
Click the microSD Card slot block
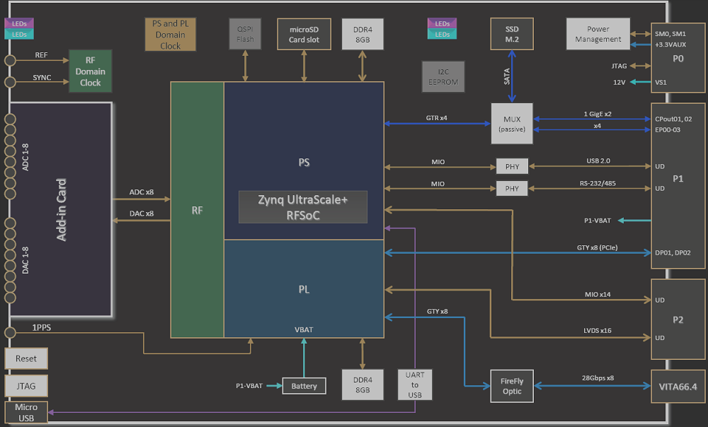304,34
